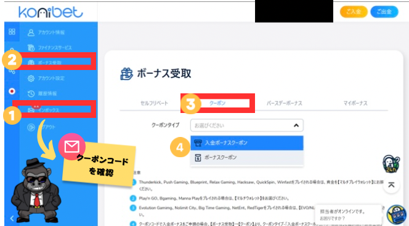Open the インボックス mail item

tap(44, 110)
